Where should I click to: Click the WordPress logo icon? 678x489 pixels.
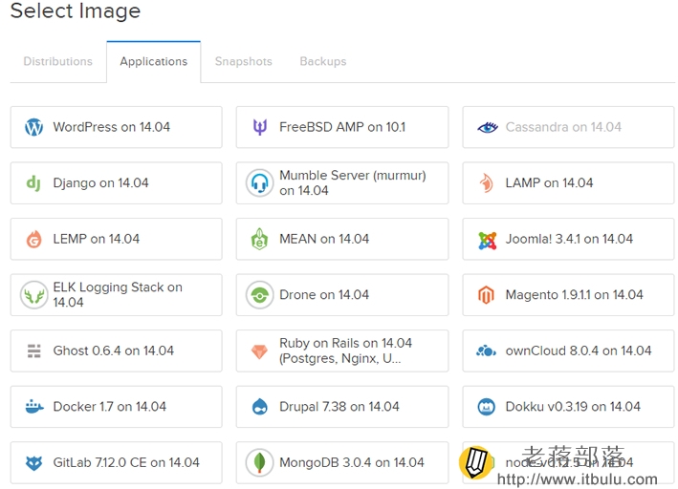(x=33, y=127)
